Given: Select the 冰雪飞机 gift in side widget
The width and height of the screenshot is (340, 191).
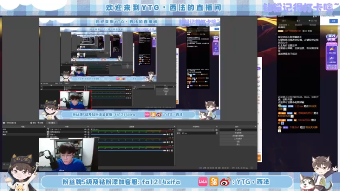Looking at the screenshot, I should (x=331, y=59).
